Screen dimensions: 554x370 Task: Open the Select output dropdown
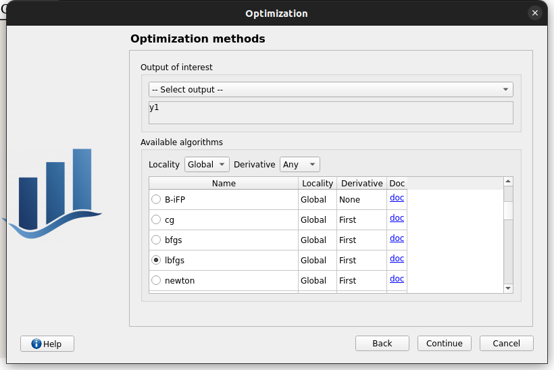330,90
